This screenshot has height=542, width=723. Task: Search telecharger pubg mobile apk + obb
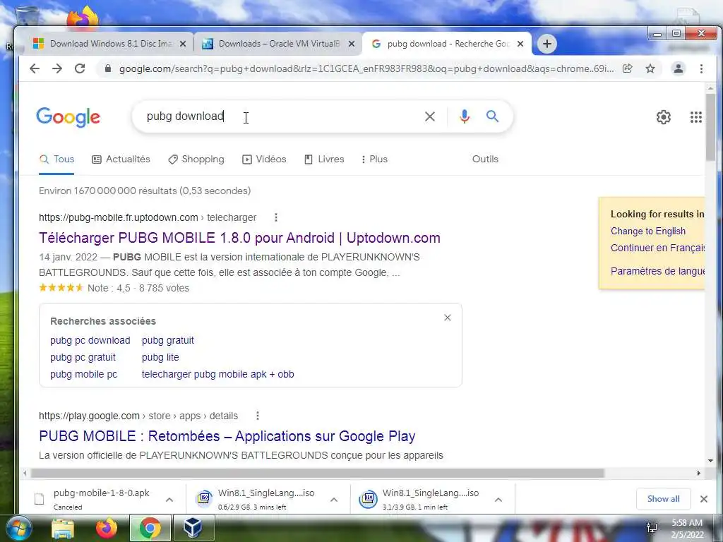pos(217,374)
